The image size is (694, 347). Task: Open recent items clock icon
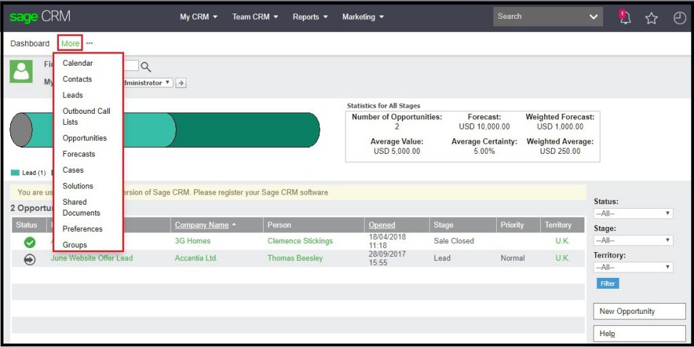tap(679, 18)
